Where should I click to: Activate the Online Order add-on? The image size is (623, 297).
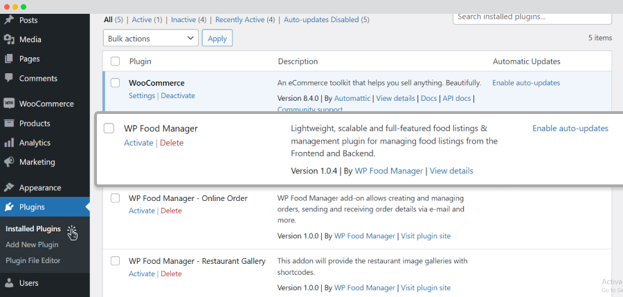pyautogui.click(x=142, y=211)
